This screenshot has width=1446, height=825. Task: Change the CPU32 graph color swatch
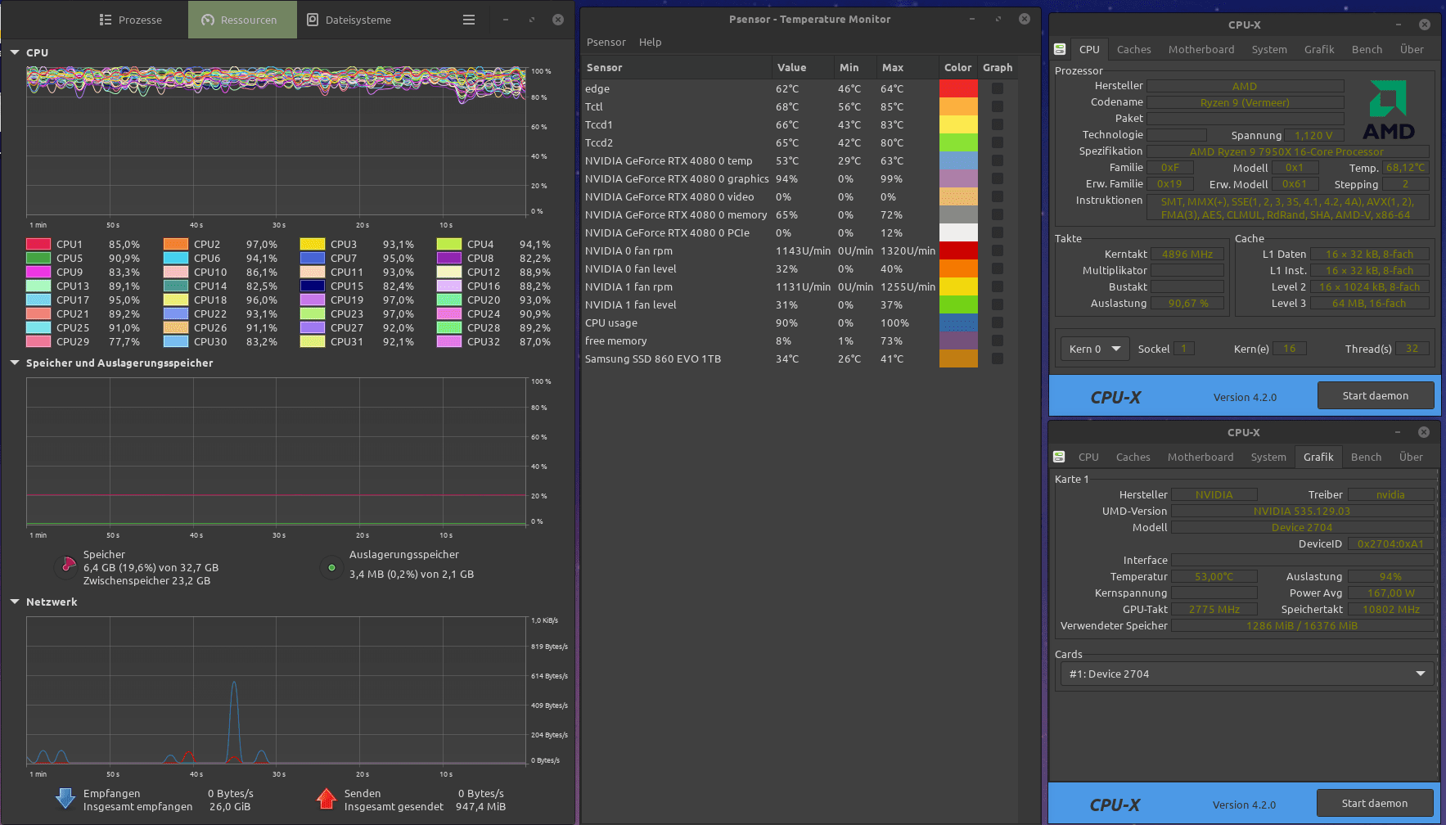(x=449, y=341)
